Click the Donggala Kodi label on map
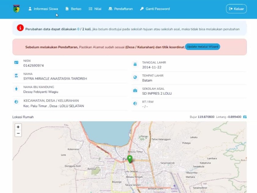257x193 pixels. pos(73,166)
